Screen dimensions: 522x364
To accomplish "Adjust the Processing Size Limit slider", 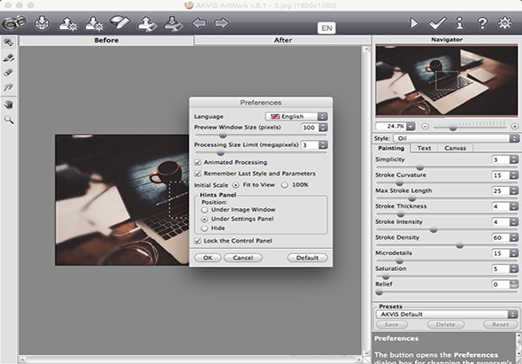I will coord(261,153).
